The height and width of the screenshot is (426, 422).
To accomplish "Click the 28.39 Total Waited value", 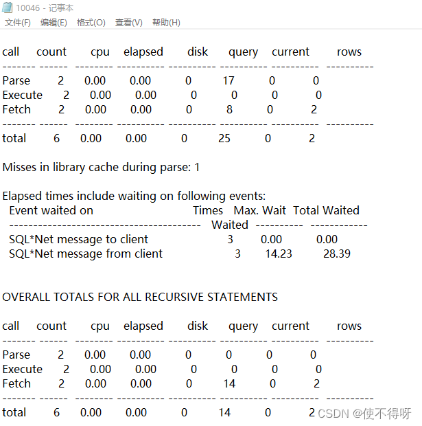I will pyautogui.click(x=337, y=254).
